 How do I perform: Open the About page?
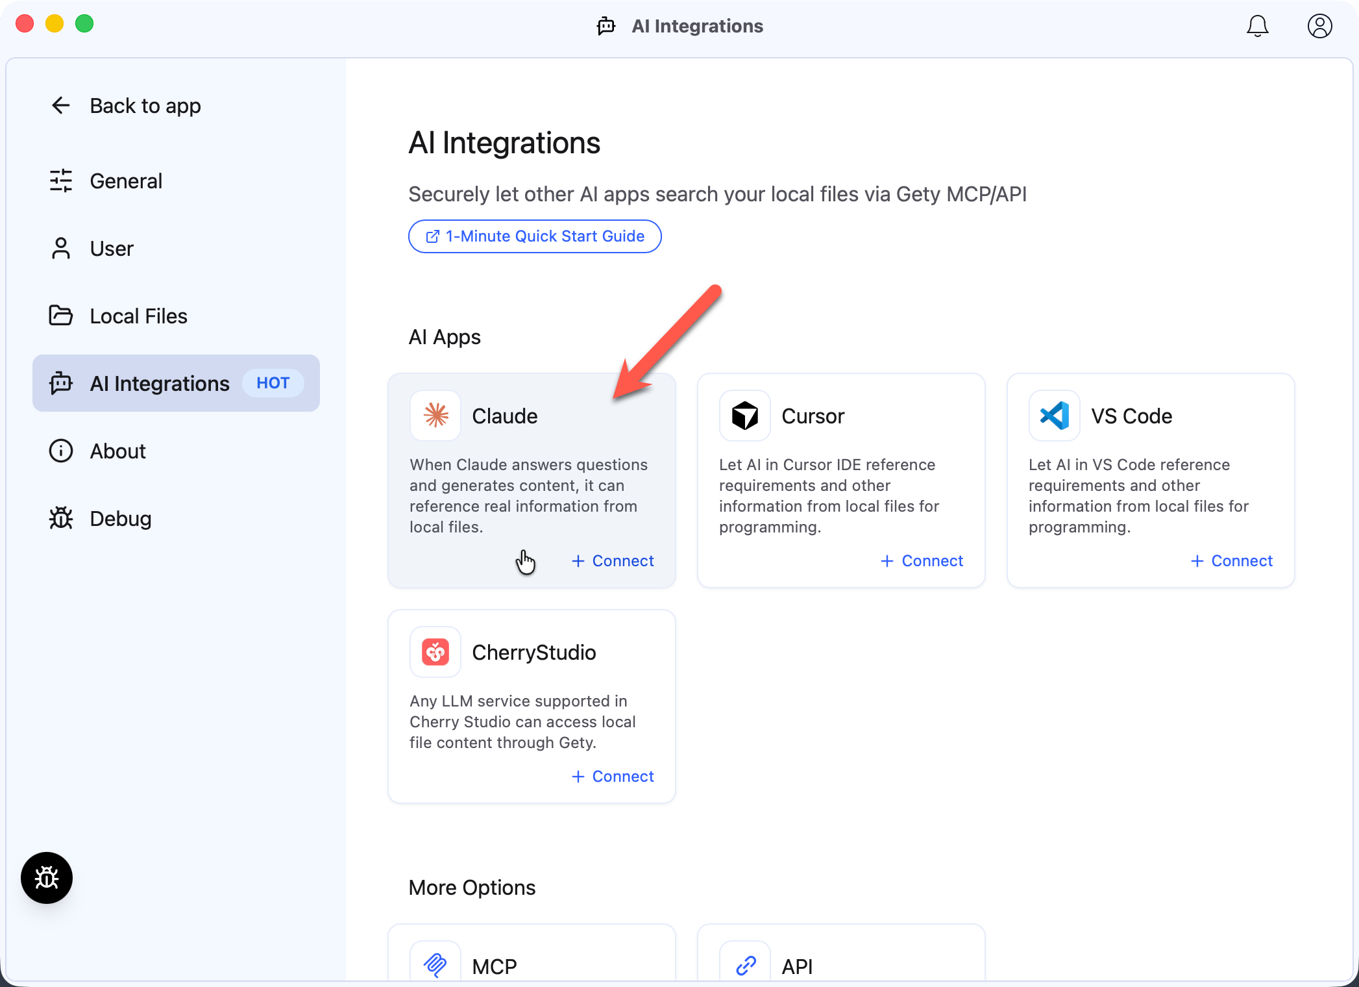click(x=117, y=451)
